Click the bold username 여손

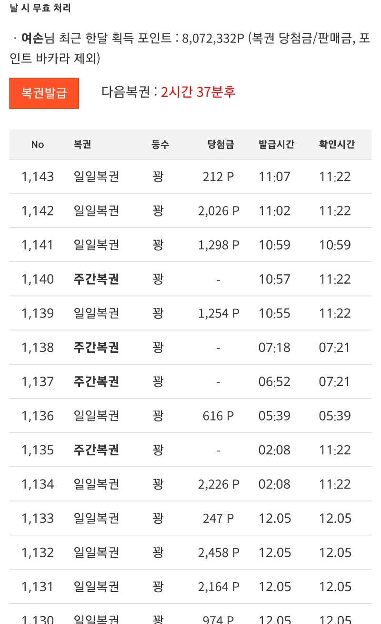[x=32, y=39]
